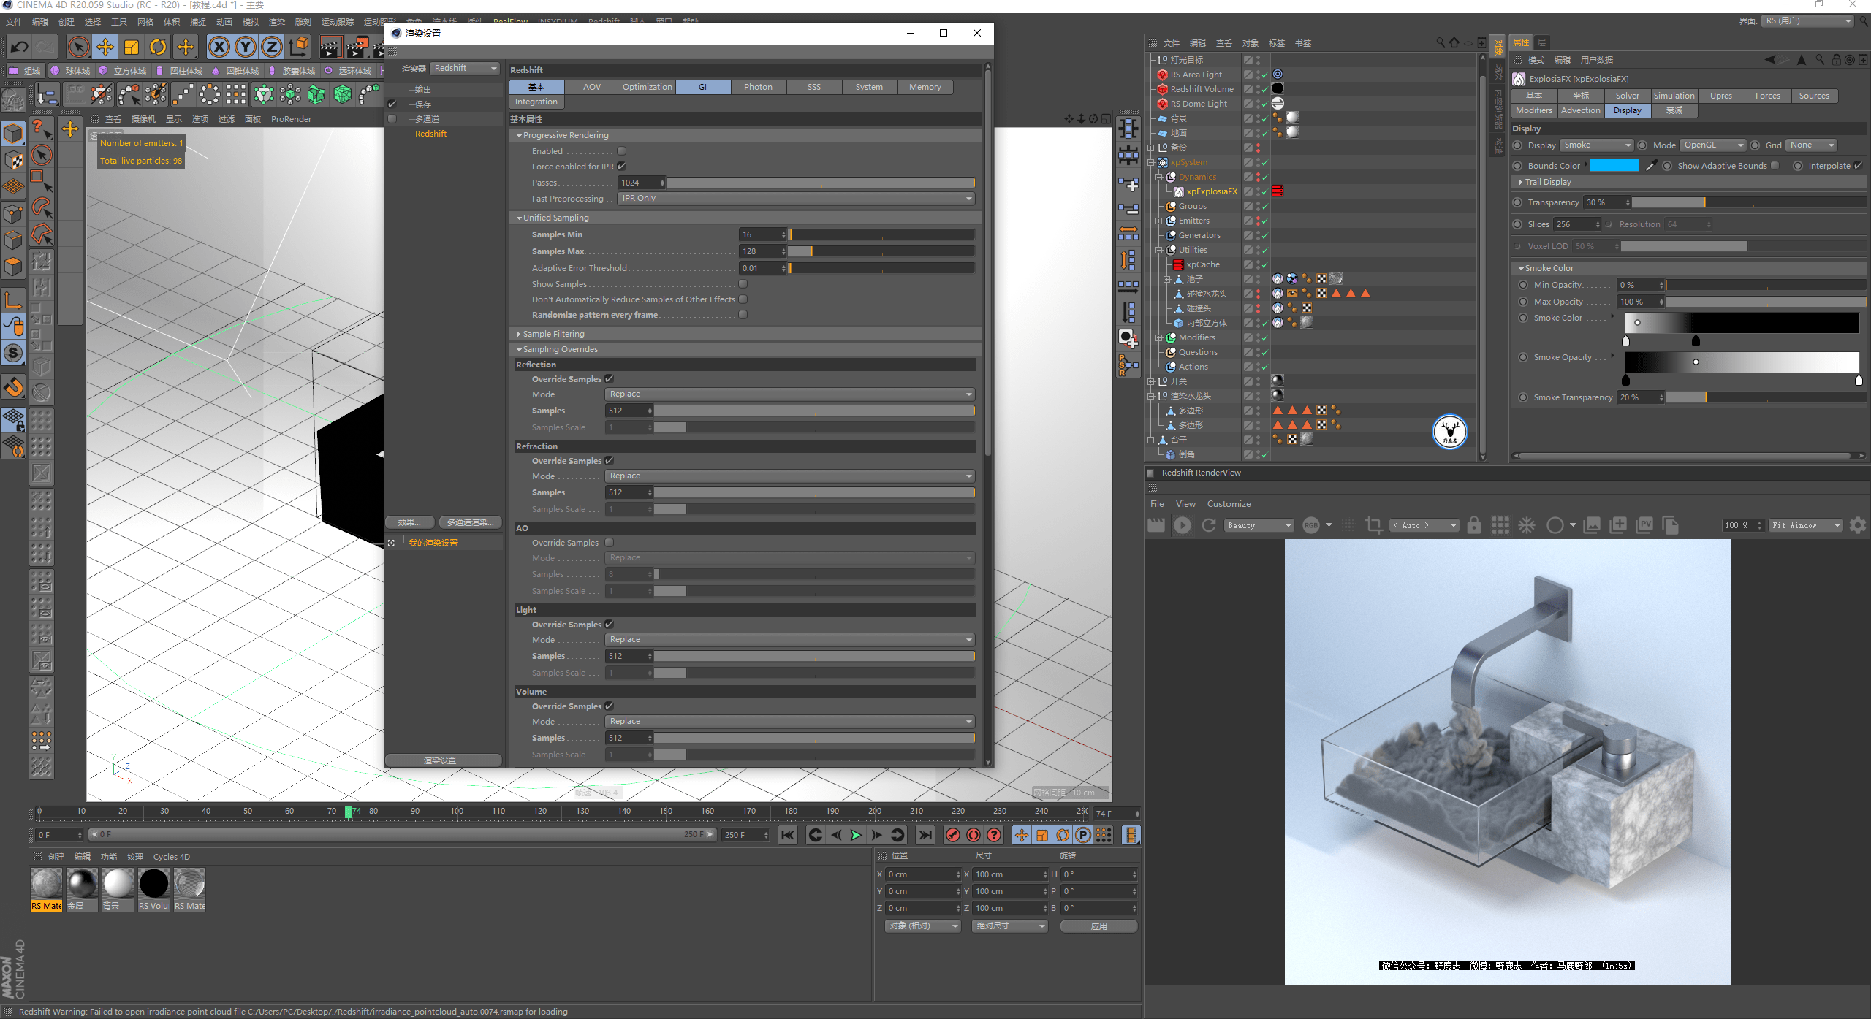Click the Redshift RenderView File menu

pyautogui.click(x=1155, y=503)
